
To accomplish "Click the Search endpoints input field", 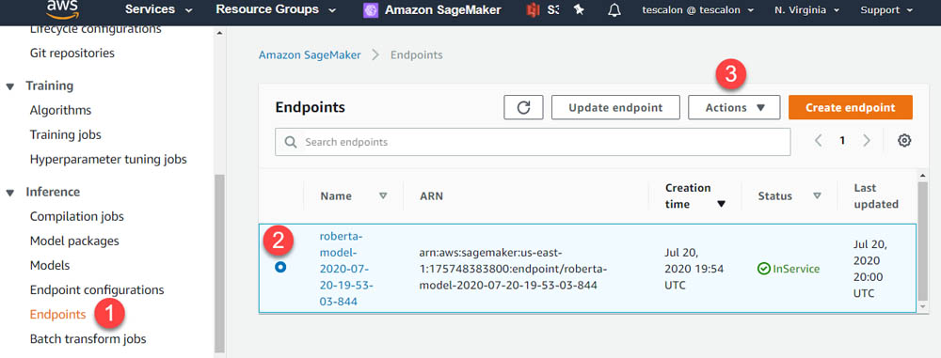I will (533, 142).
